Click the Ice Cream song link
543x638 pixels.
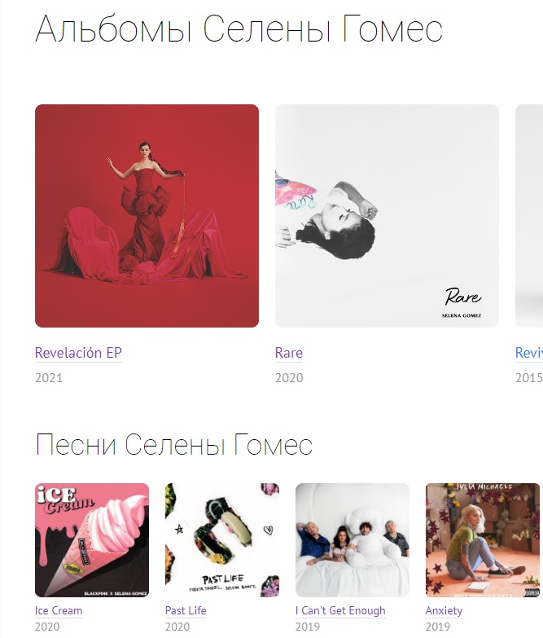tap(59, 611)
